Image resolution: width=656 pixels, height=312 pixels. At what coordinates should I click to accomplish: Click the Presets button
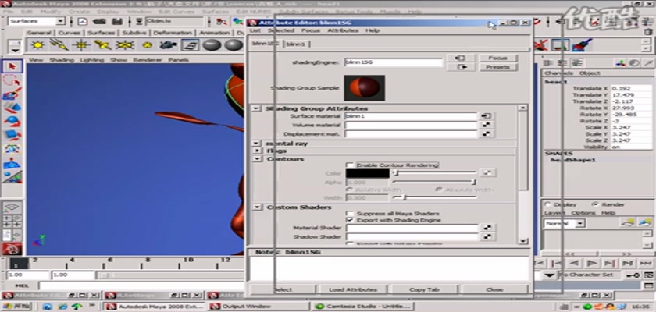(x=498, y=67)
